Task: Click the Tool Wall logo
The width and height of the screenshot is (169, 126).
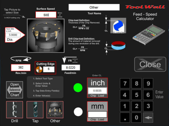Action: [x=145, y=7]
